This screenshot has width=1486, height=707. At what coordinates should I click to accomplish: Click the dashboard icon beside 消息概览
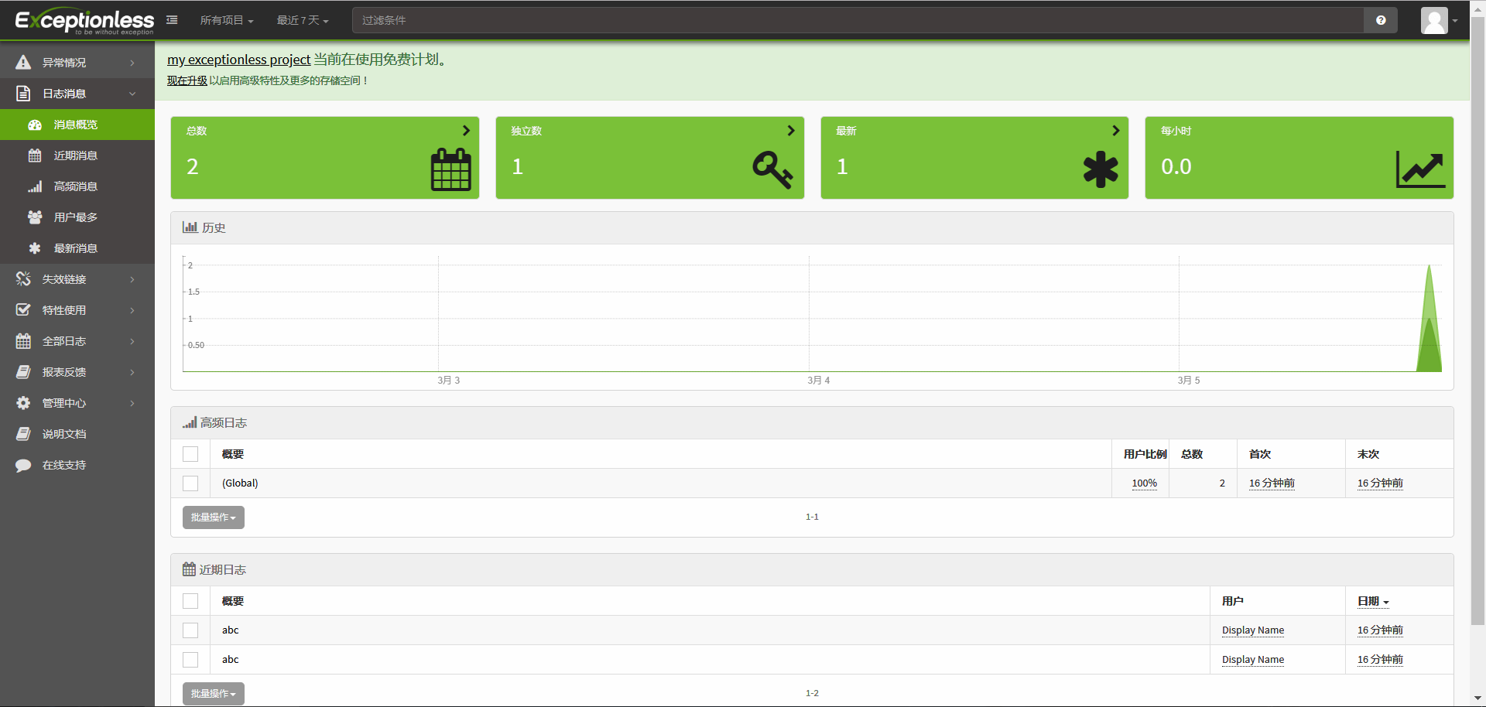coord(35,125)
